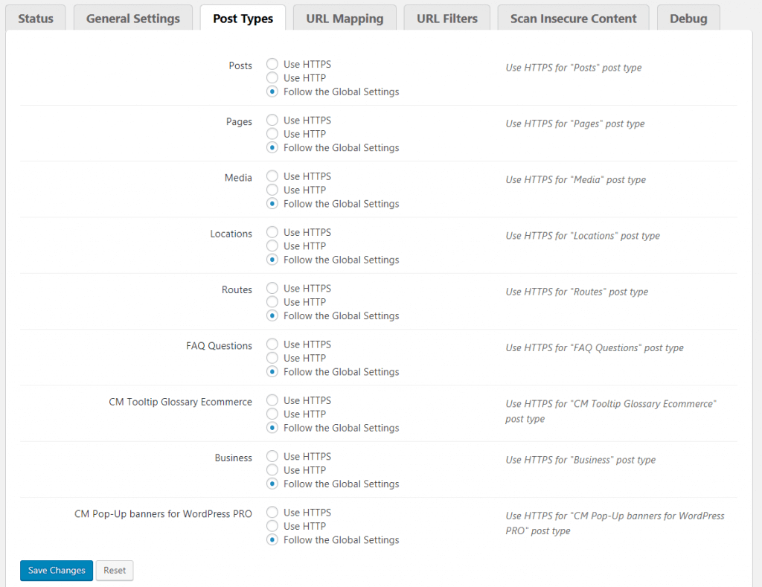Open Scan Insecure Content tab
Viewport: 762px width, 587px height.
pos(573,19)
